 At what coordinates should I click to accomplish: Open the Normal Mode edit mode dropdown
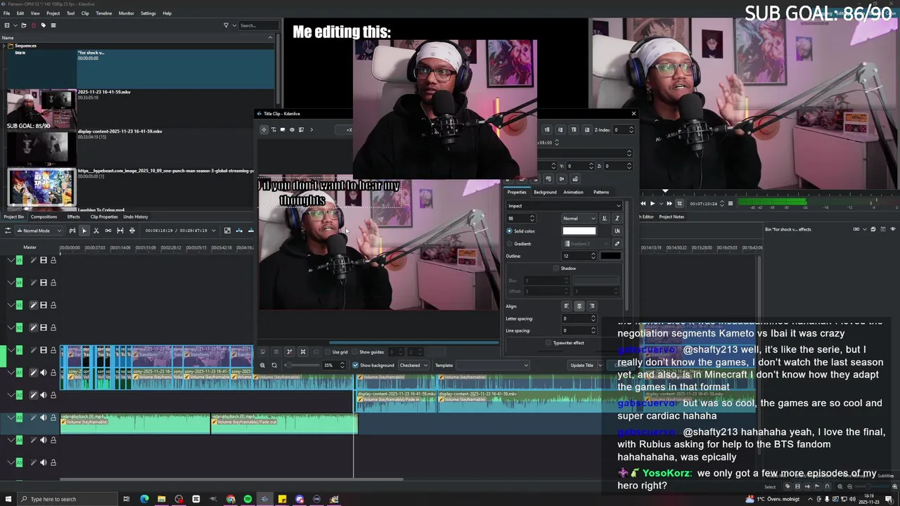pos(39,231)
